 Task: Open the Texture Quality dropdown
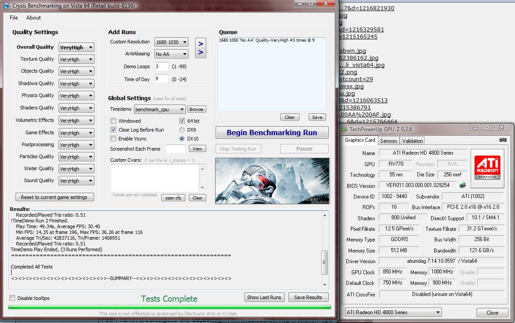(x=76, y=59)
